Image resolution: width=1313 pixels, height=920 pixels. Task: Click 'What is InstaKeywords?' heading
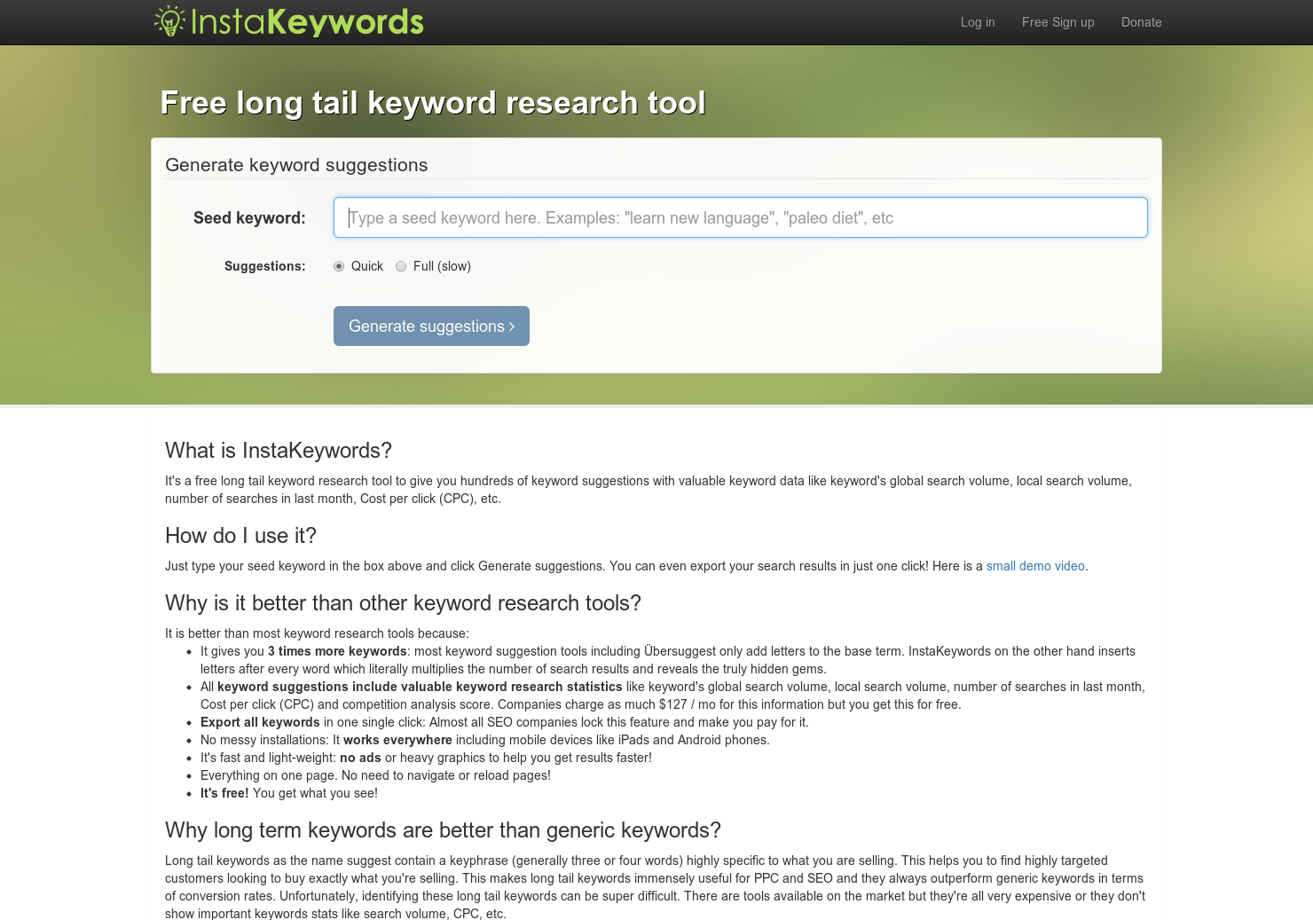coord(279,451)
